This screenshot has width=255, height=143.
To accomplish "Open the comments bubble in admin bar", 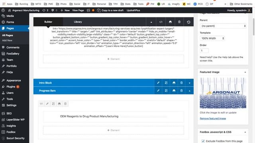I will tap(54, 10).
